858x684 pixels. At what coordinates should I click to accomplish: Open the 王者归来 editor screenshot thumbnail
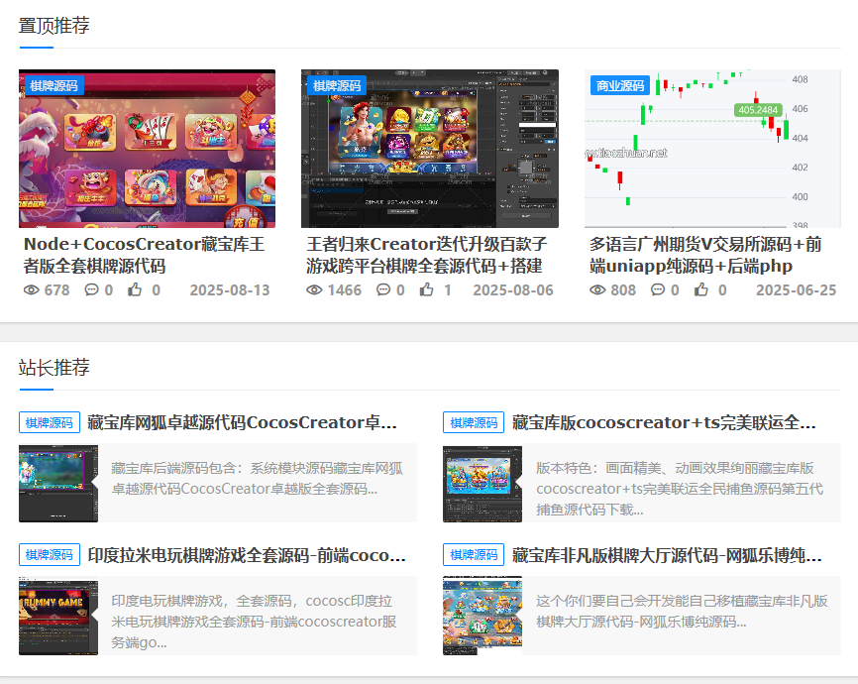pyautogui.click(x=430, y=149)
